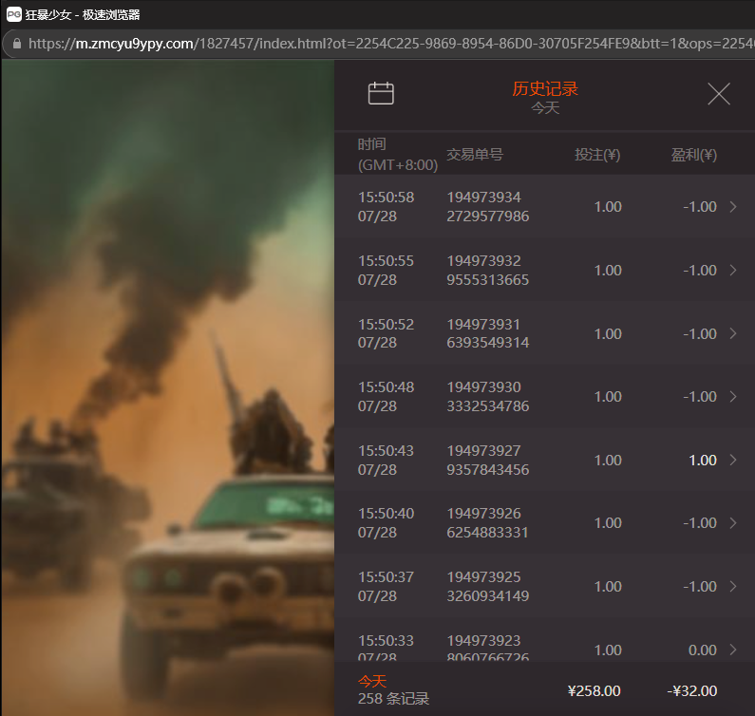Select order number 194973927 9357843456
The image size is (755, 716).
pos(487,460)
